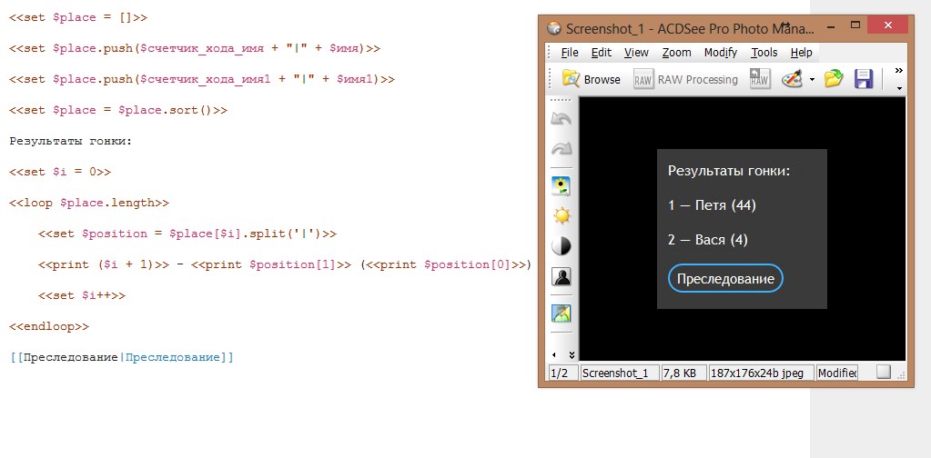This screenshot has width=931, height=458.
Task: Click the split('|') position code line
Action: click(x=187, y=234)
